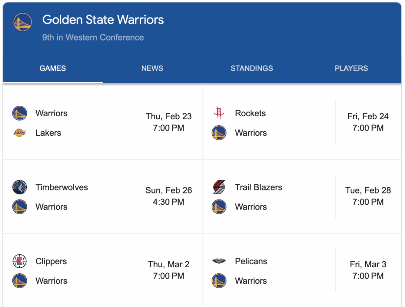Click the Timberwolves team logo
This screenshot has height=307, width=405.
pos(20,187)
